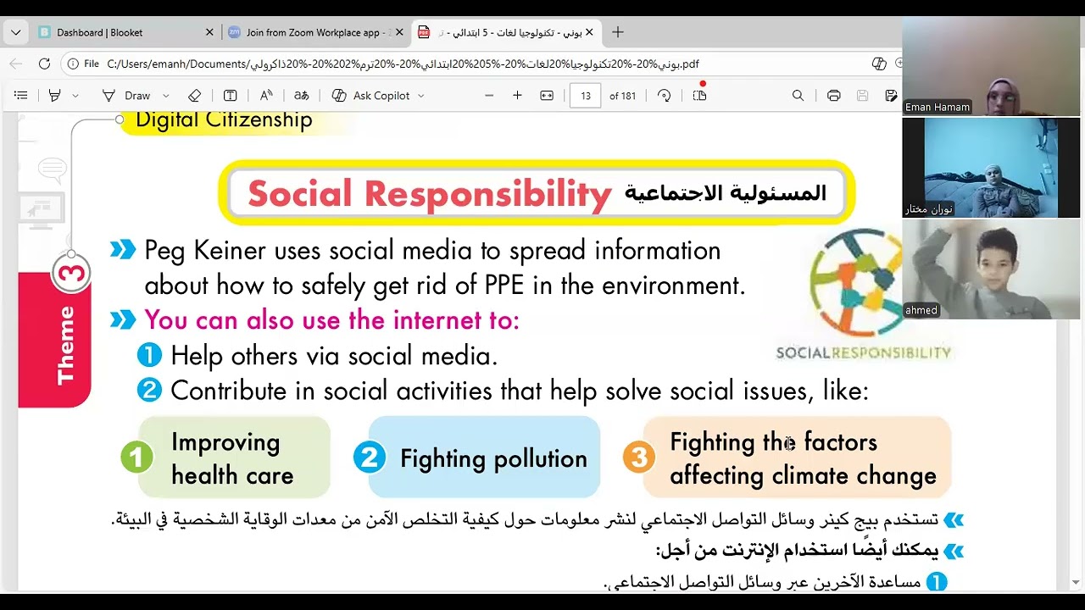Viewport: 1085px width, 610px height.
Task: Start Read aloud for the PDF
Action: [266, 96]
